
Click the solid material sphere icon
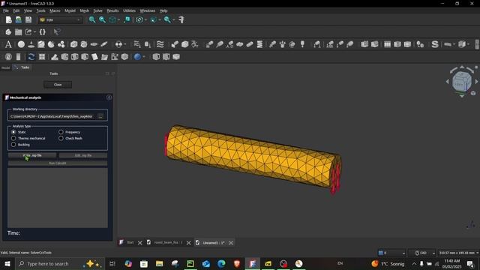coord(21,44)
